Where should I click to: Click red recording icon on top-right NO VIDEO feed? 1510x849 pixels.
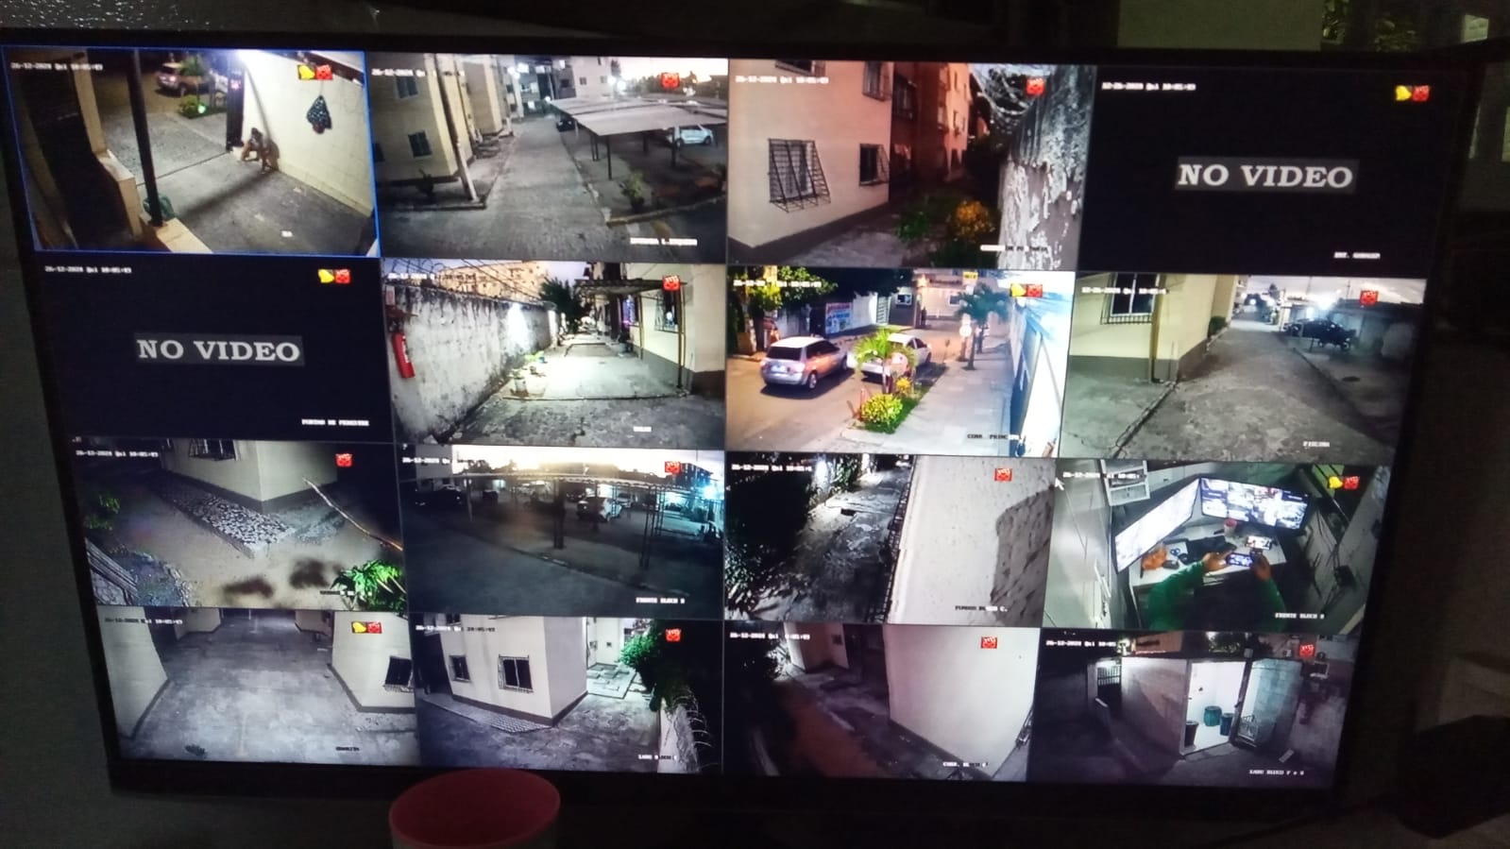click(1420, 93)
